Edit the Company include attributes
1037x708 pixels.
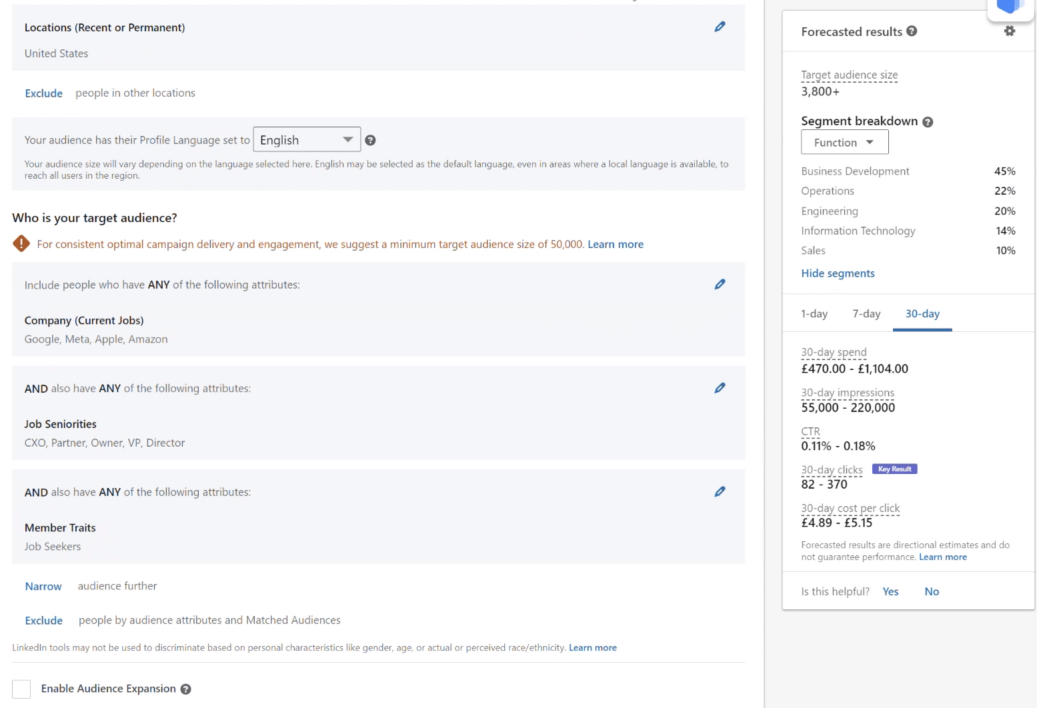pyautogui.click(x=720, y=284)
